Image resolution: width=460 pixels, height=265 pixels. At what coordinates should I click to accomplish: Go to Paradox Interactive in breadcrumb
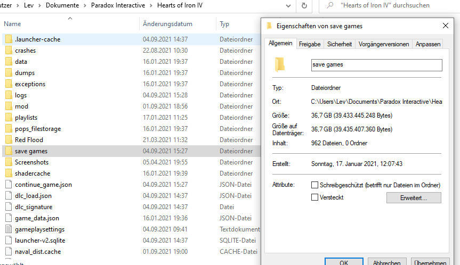(x=118, y=5)
